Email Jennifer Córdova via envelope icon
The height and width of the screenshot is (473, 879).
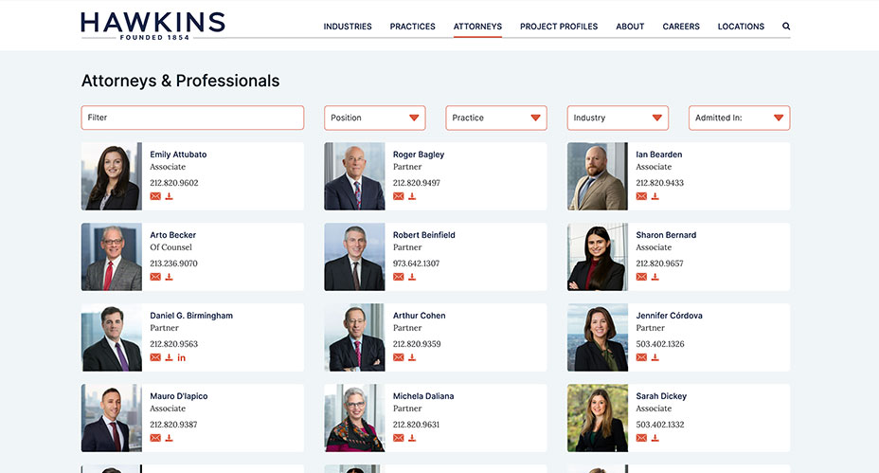641,357
